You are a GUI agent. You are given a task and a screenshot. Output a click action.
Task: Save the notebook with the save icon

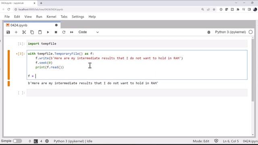[8, 32]
